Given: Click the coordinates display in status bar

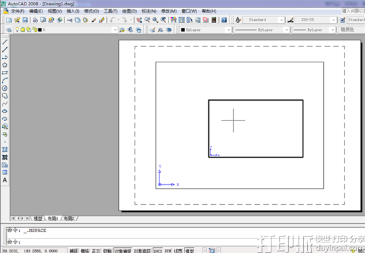Looking at the screenshot, I should 31,250.
